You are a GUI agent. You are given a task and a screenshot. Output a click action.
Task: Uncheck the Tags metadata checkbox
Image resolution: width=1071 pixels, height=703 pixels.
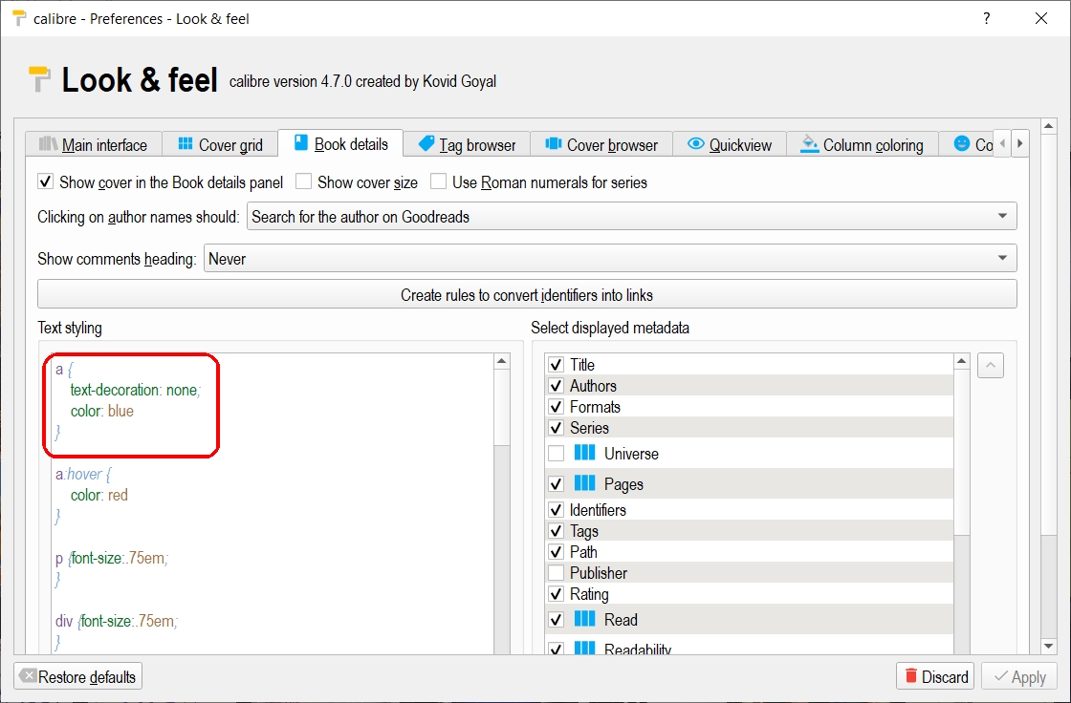[x=556, y=531]
